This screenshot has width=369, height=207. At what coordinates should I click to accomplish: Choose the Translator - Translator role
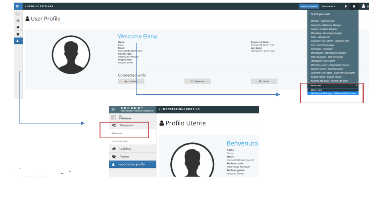322,49
